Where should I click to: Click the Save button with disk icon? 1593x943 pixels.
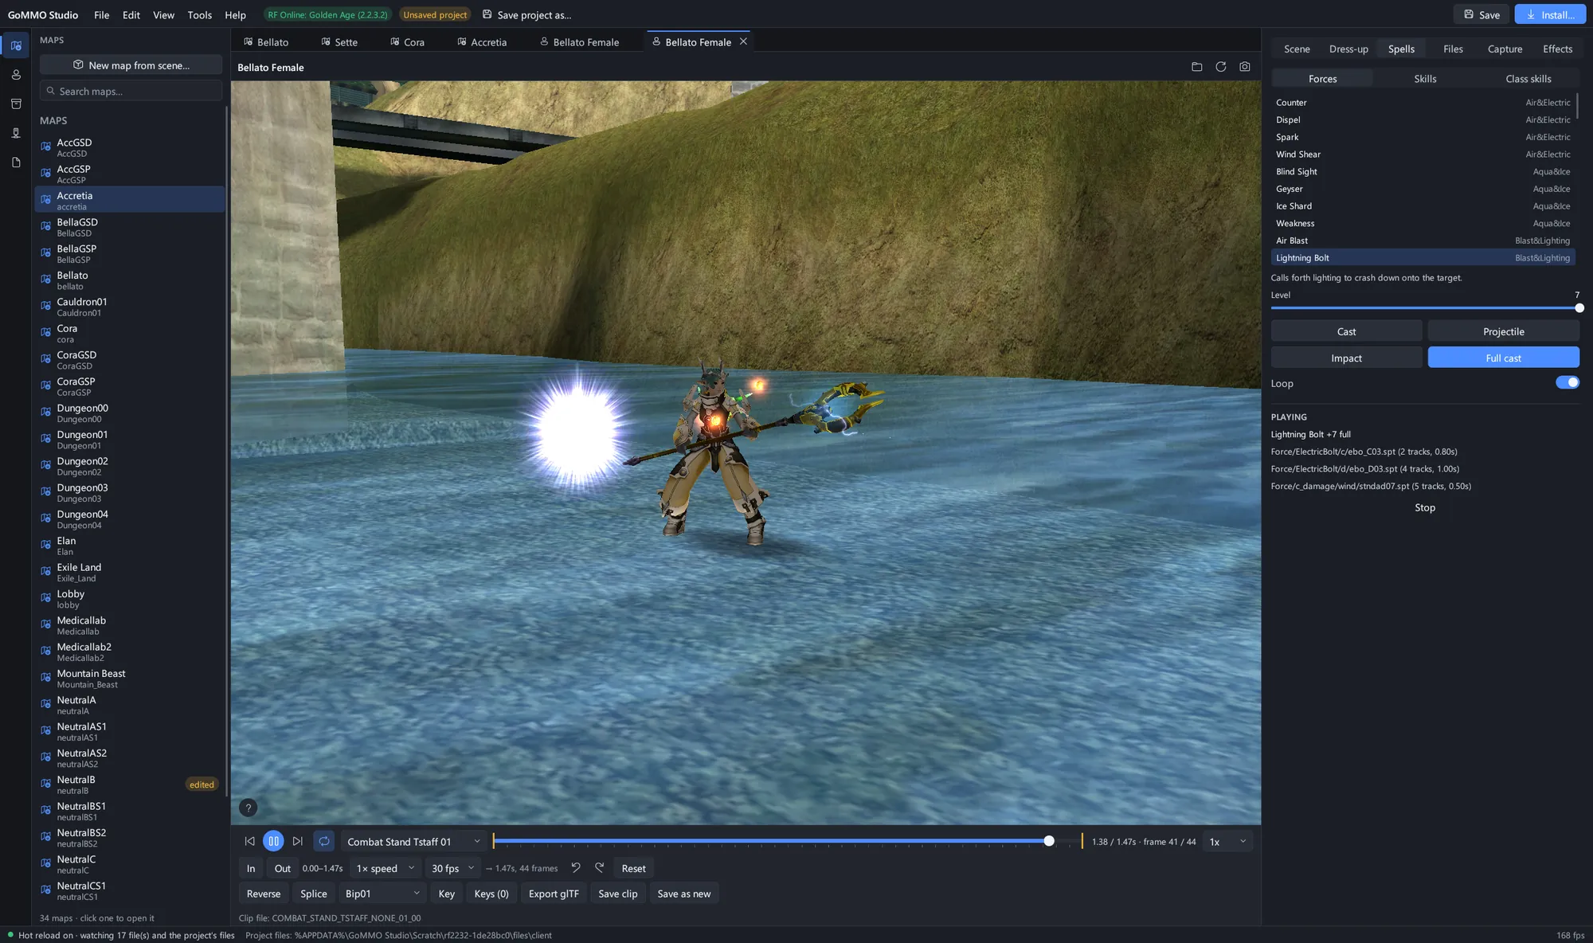click(x=1481, y=14)
